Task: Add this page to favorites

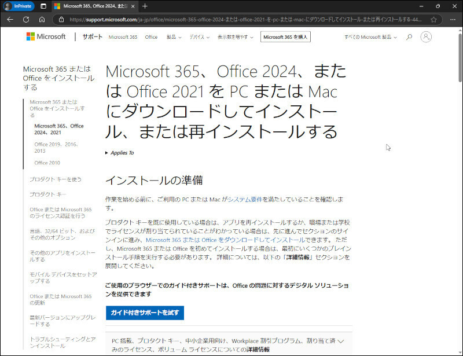Action: pos(433,20)
